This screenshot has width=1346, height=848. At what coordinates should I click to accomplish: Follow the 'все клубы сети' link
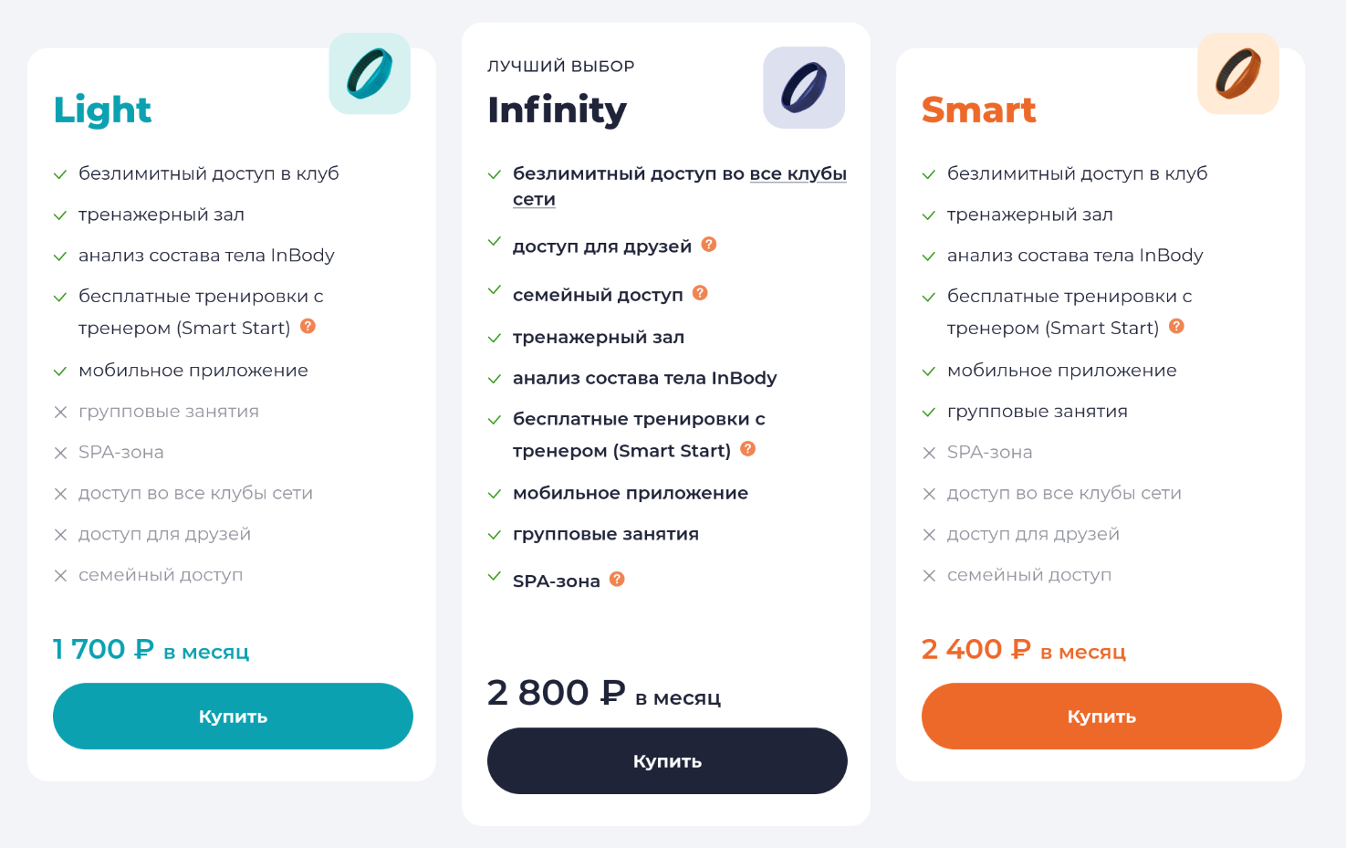[798, 174]
